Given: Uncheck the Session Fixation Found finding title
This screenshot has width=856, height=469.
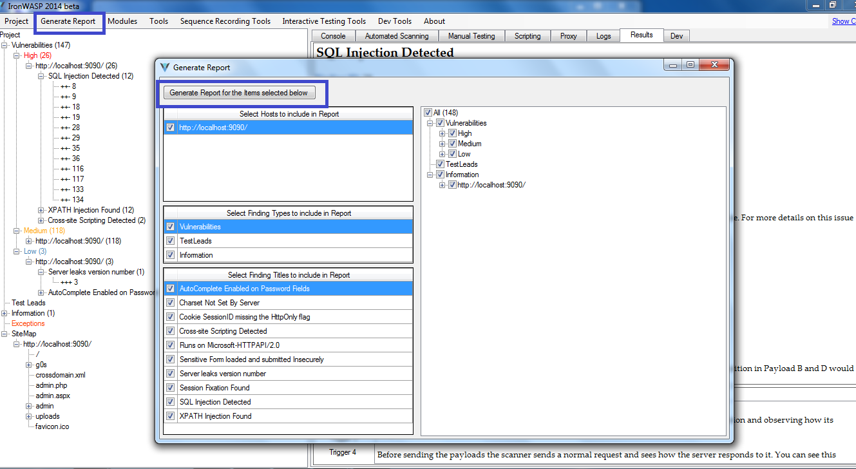Looking at the screenshot, I should (x=170, y=387).
